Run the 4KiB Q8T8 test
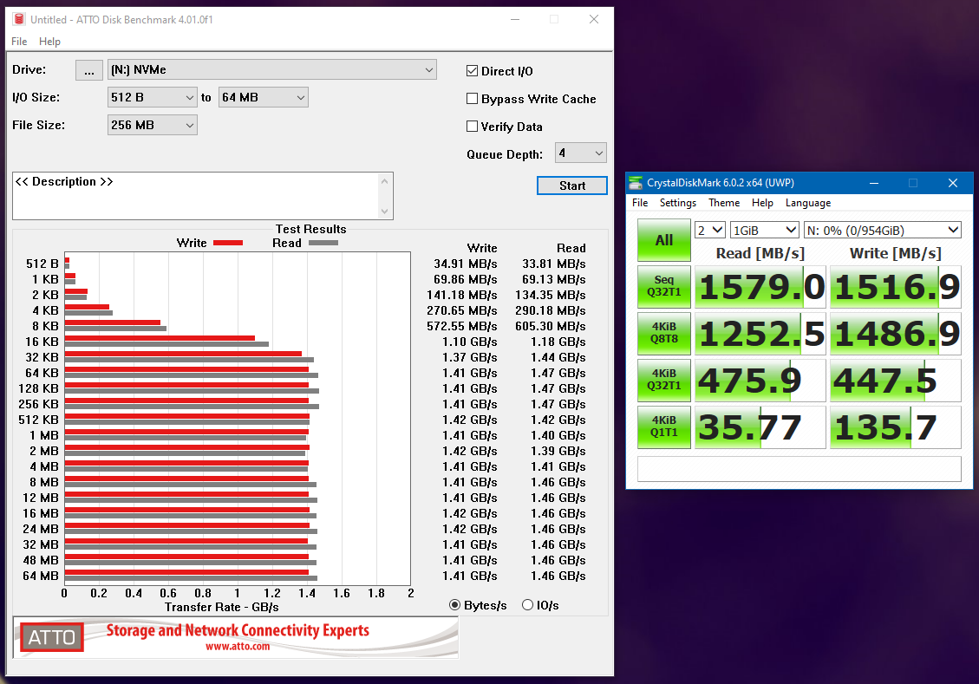979x684 pixels. (663, 334)
